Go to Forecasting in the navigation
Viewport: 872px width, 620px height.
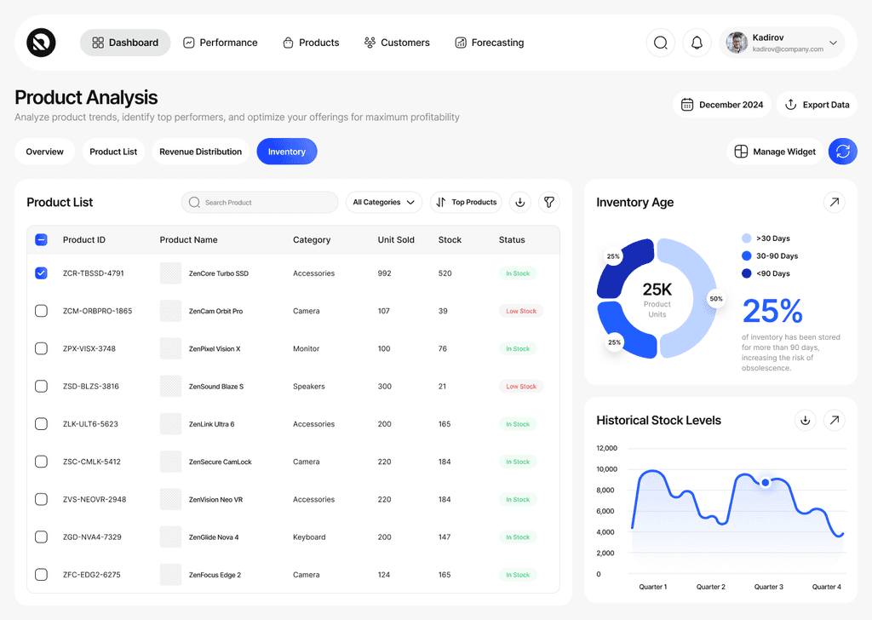coord(489,43)
